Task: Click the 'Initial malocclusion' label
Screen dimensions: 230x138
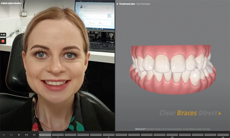Action: coord(11,3)
